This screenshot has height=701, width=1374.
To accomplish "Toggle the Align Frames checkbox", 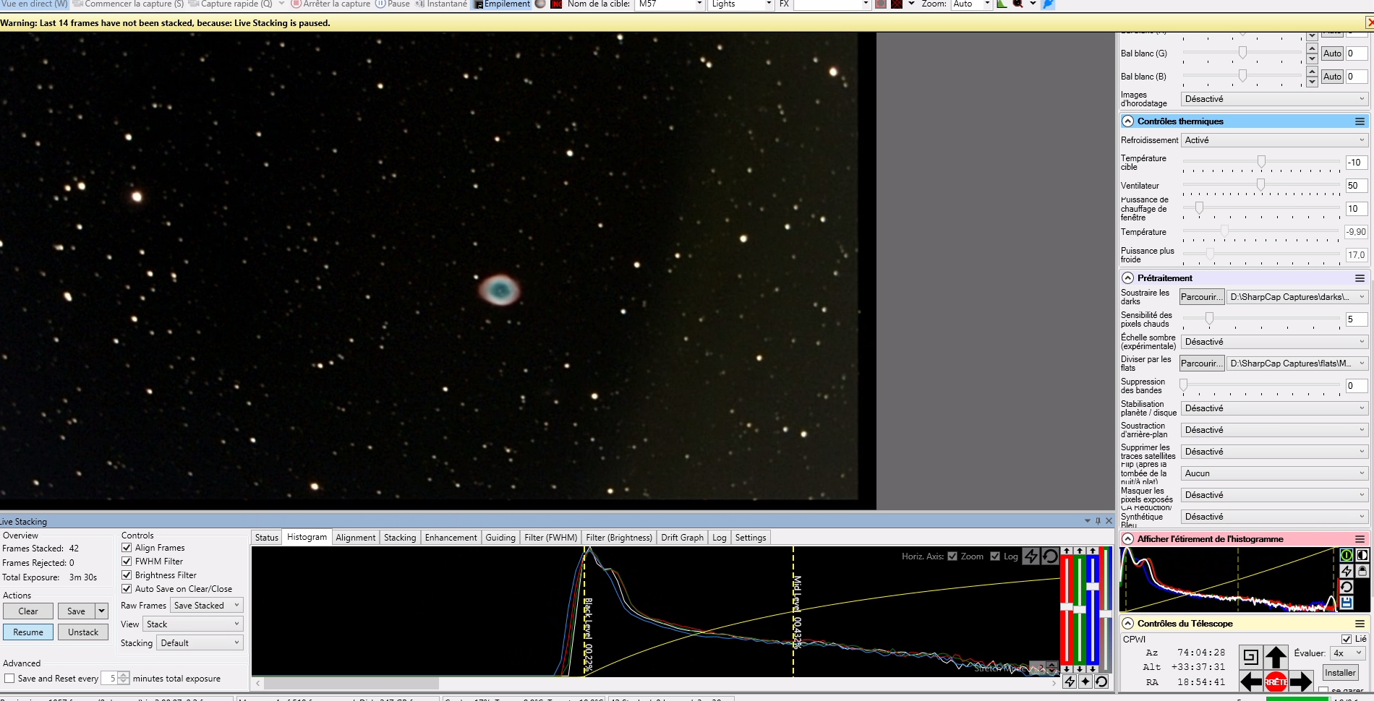I will (x=127, y=548).
